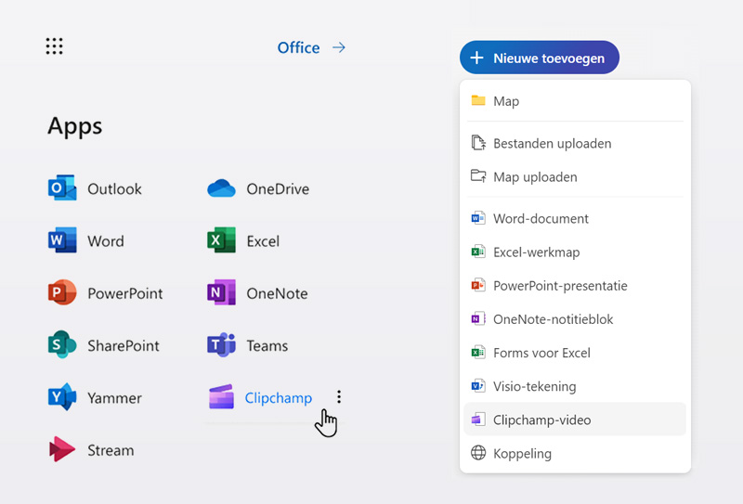Create a new Clipchamp-video
The width and height of the screenshot is (743, 504).
[x=541, y=420]
